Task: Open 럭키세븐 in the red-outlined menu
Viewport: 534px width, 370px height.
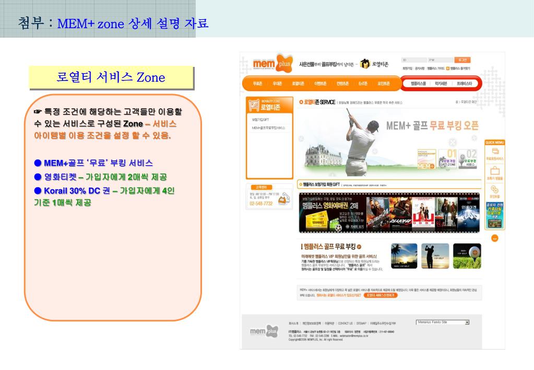Action: tap(441, 84)
